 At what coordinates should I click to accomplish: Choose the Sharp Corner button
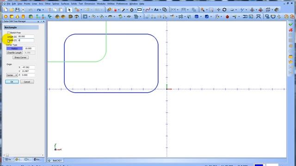(x=20, y=57)
